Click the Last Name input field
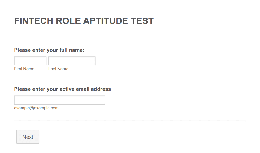This screenshot has height=153, width=260. 72,61
